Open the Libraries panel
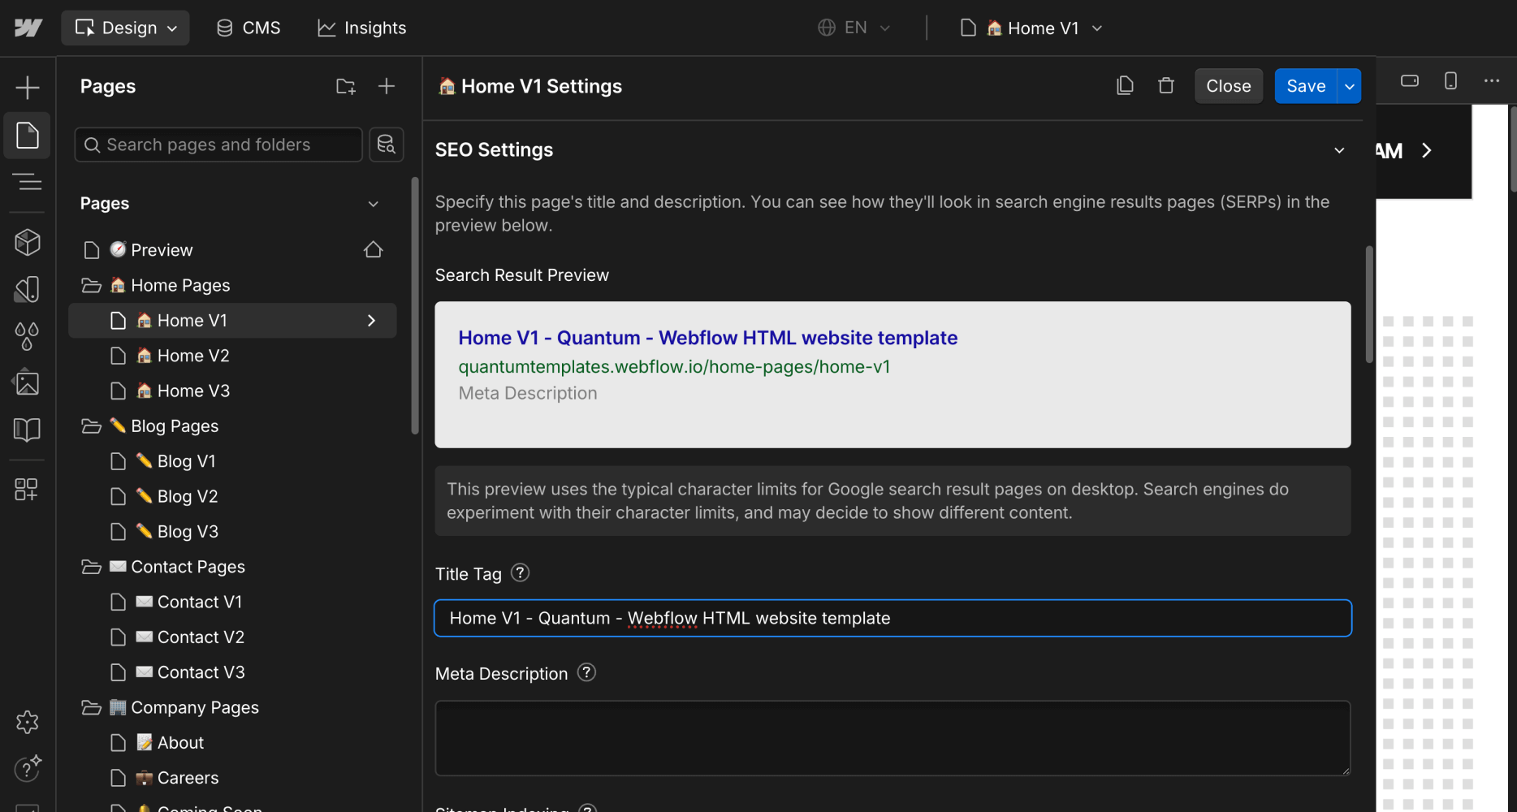This screenshot has height=812, width=1517. [x=27, y=430]
